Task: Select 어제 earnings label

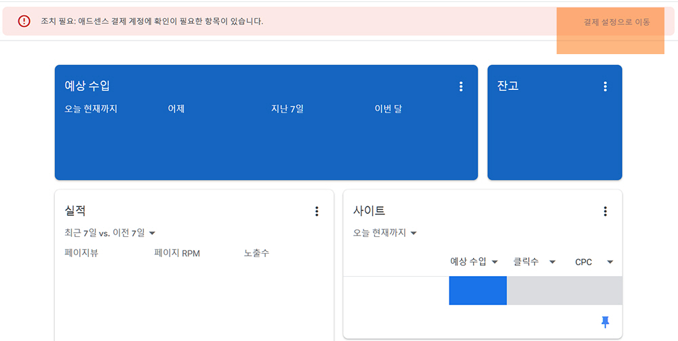Action: (176, 109)
